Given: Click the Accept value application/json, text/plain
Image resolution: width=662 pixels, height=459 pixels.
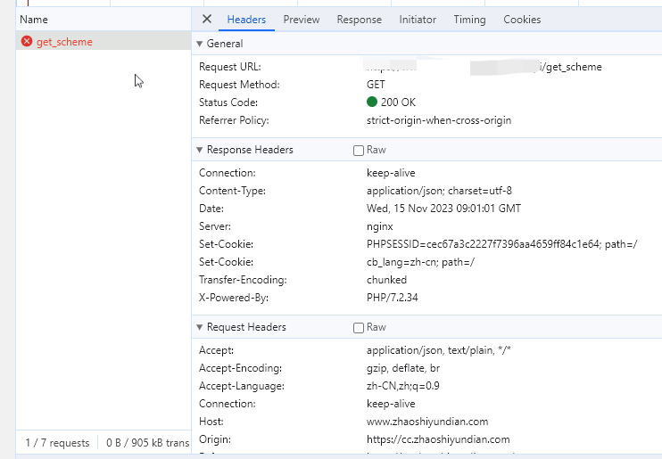Looking at the screenshot, I should point(439,350).
